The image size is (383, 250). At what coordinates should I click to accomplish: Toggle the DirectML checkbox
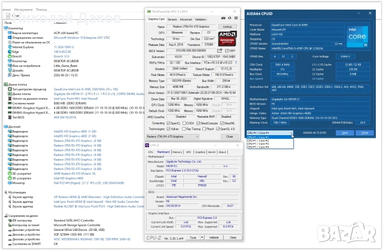(222, 123)
